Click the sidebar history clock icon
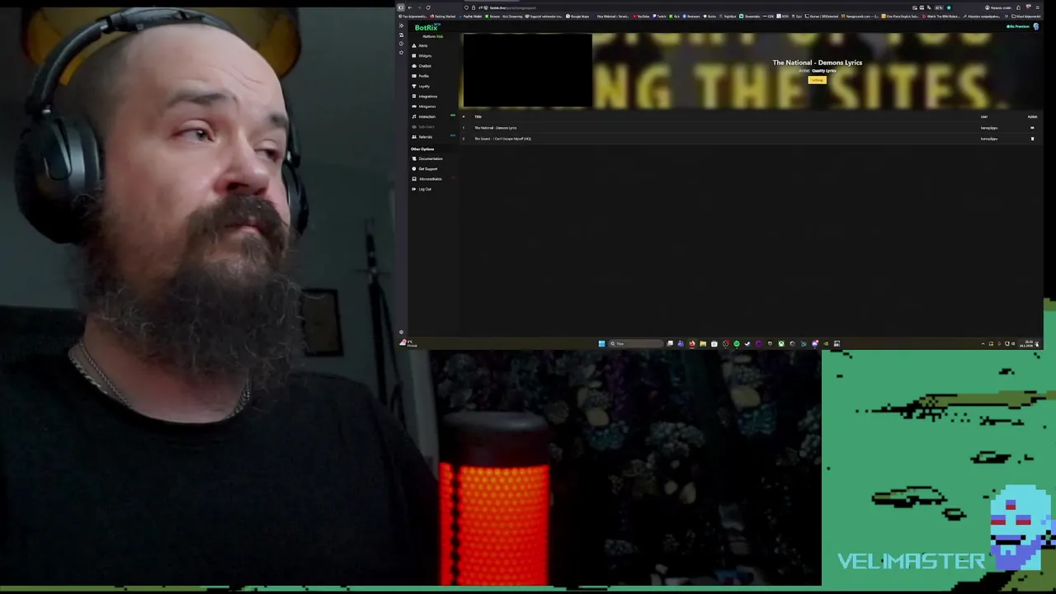Viewport: 1056px width, 594px height. [x=401, y=44]
